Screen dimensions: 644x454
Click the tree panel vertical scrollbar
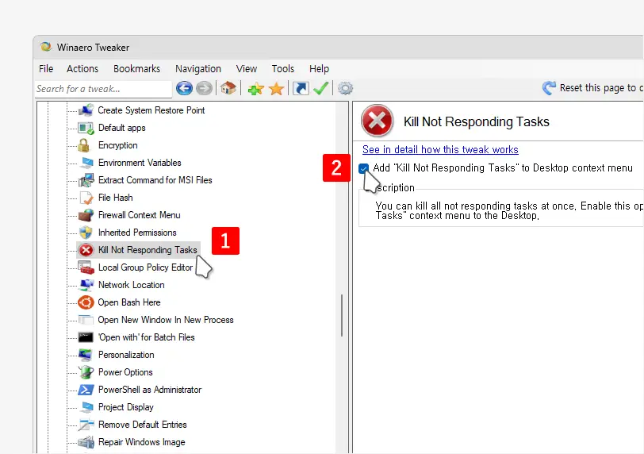click(x=342, y=315)
